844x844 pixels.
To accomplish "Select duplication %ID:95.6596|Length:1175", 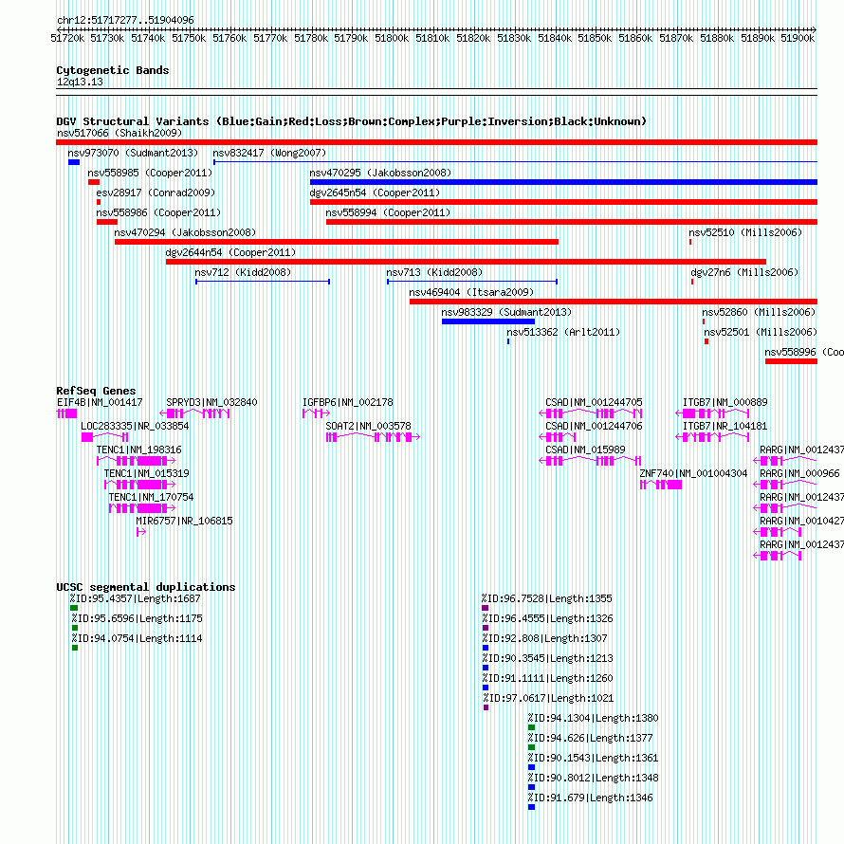I will [x=75, y=628].
